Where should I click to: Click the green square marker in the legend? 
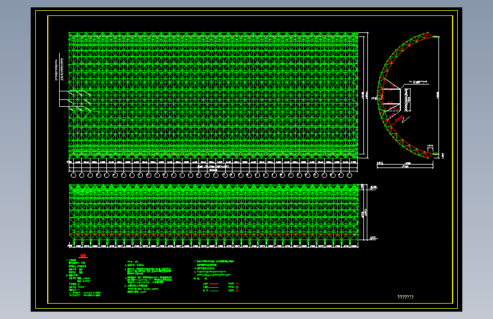click(237, 287)
